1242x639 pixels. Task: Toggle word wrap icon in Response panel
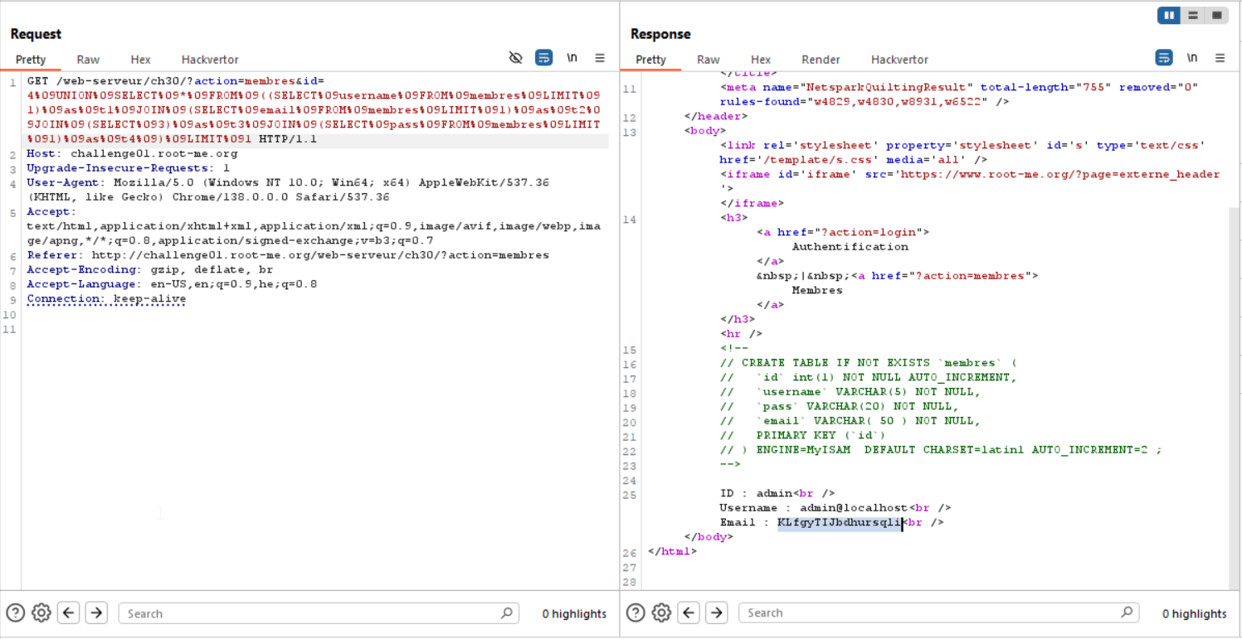(1164, 58)
